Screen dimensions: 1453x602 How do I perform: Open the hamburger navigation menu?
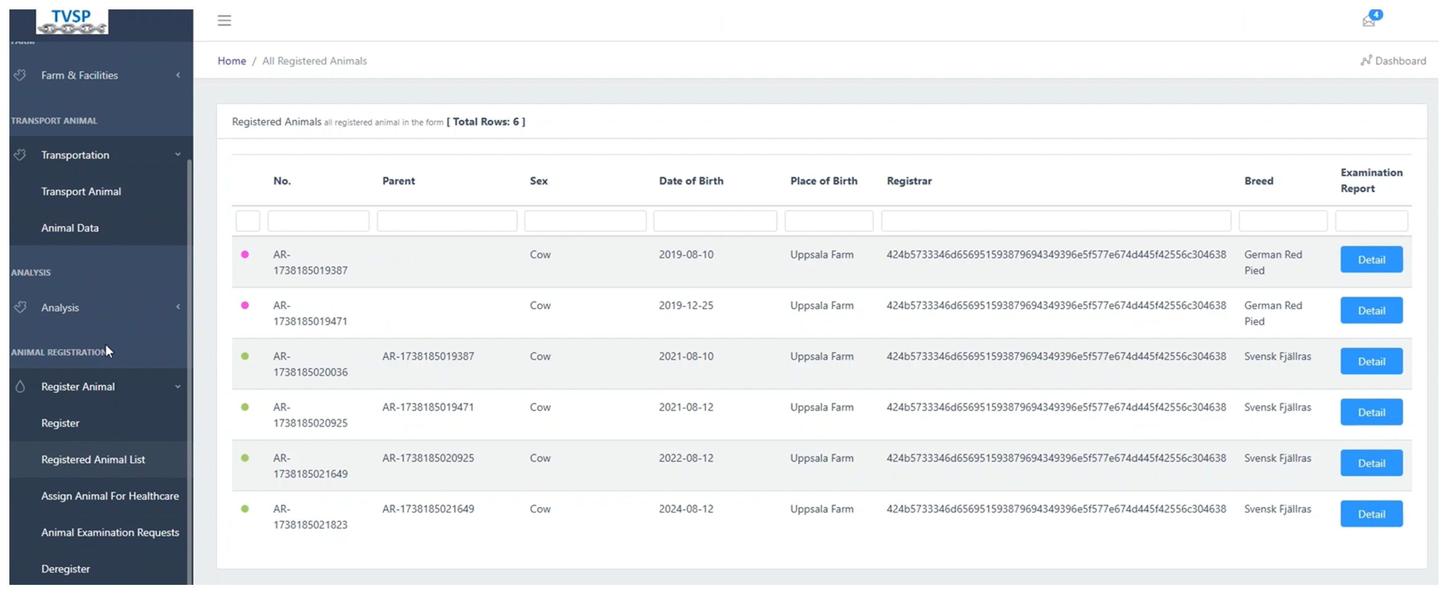[x=224, y=20]
